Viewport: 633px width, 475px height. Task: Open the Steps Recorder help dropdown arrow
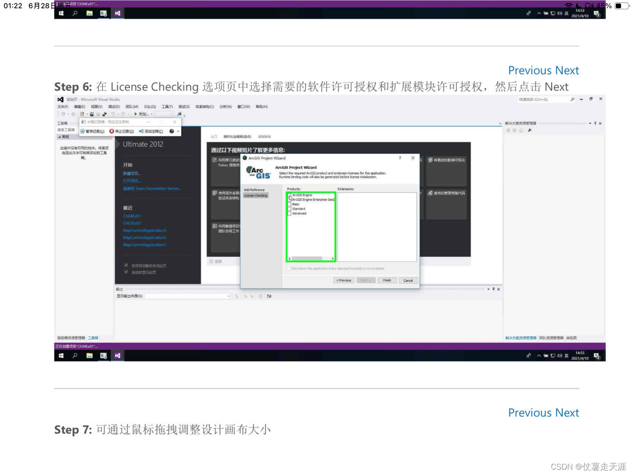178,131
